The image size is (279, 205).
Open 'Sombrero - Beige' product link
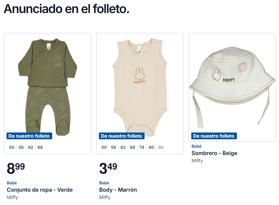(x=214, y=153)
